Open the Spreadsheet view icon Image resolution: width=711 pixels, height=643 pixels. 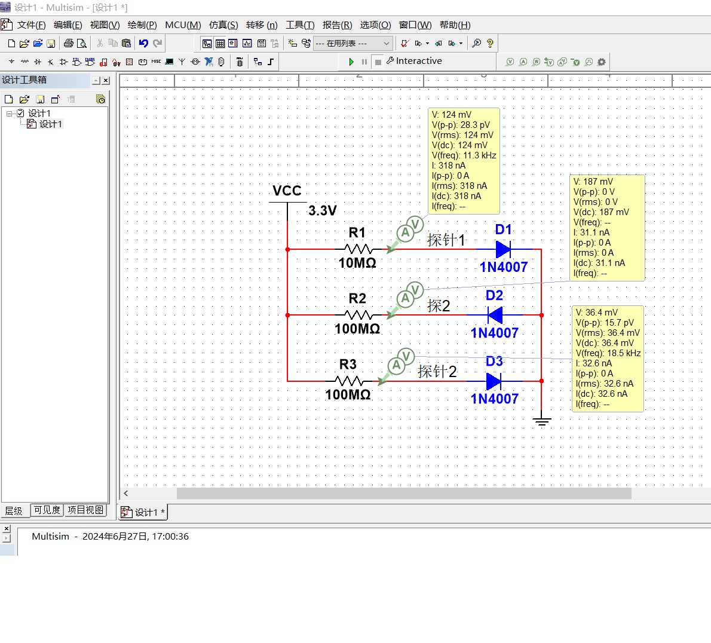(220, 44)
